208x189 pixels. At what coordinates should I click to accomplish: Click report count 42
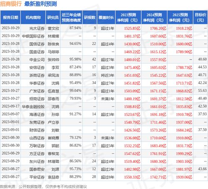[94, 59]
